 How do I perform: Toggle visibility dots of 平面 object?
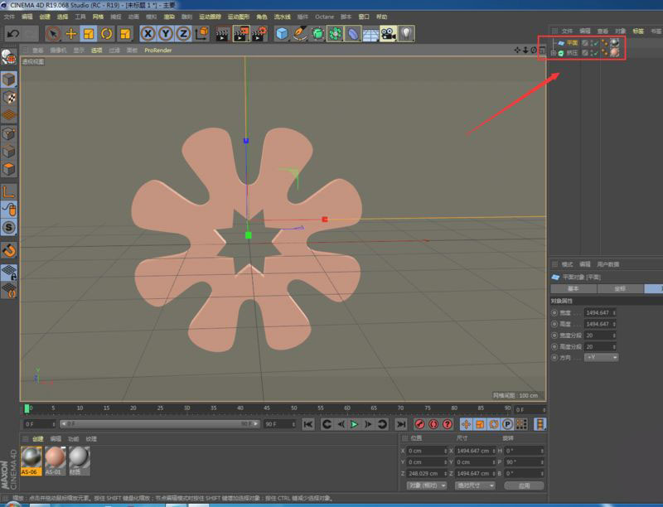592,43
